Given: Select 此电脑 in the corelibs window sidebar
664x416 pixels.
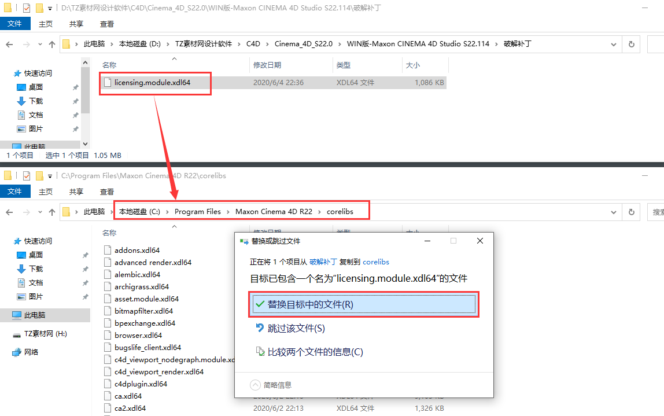Looking at the screenshot, I should 45,315.
